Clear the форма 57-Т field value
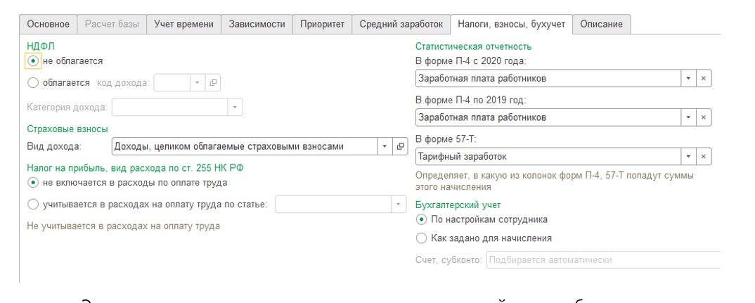The image size is (755, 303). pyautogui.click(x=704, y=156)
